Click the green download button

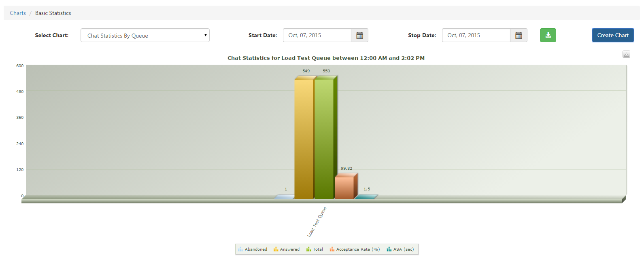coord(548,35)
